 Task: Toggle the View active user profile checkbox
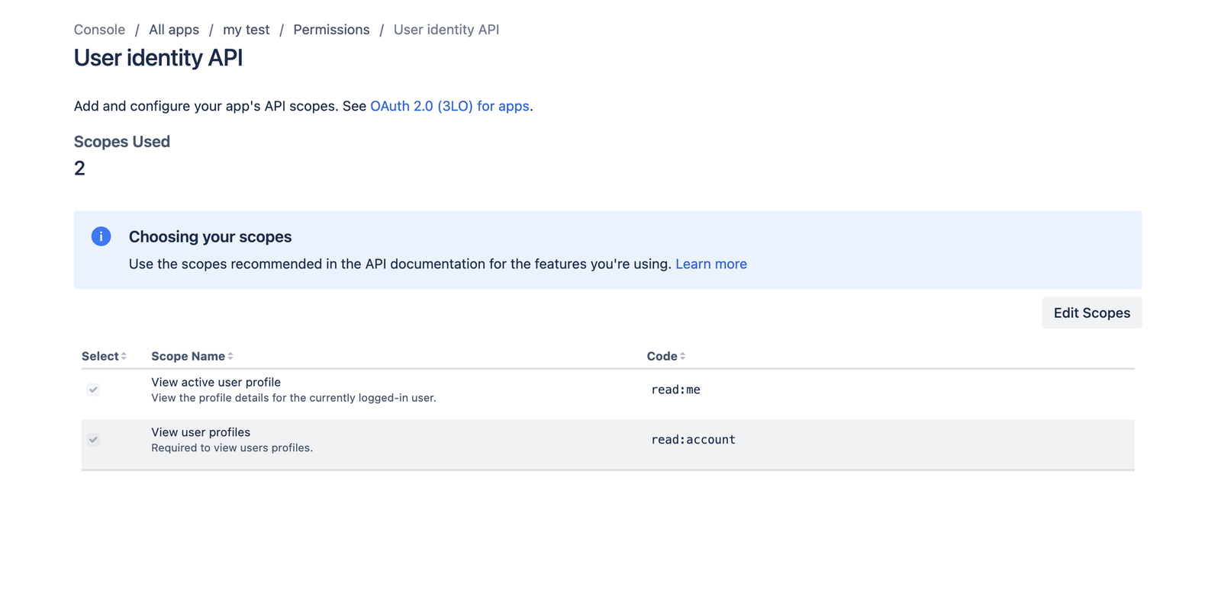pos(93,390)
